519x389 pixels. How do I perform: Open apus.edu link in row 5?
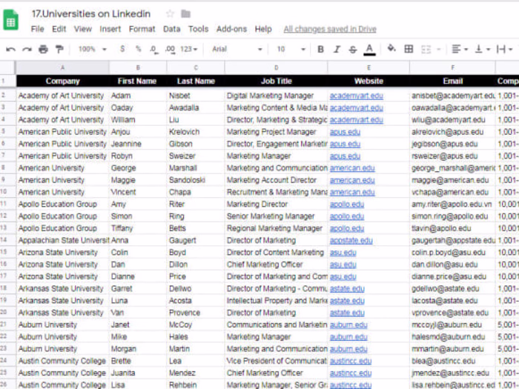tap(345, 132)
